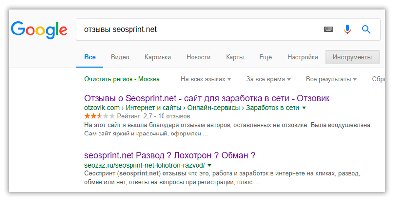Click the magnifying glass search button
The width and height of the screenshot is (394, 202).
tap(366, 29)
